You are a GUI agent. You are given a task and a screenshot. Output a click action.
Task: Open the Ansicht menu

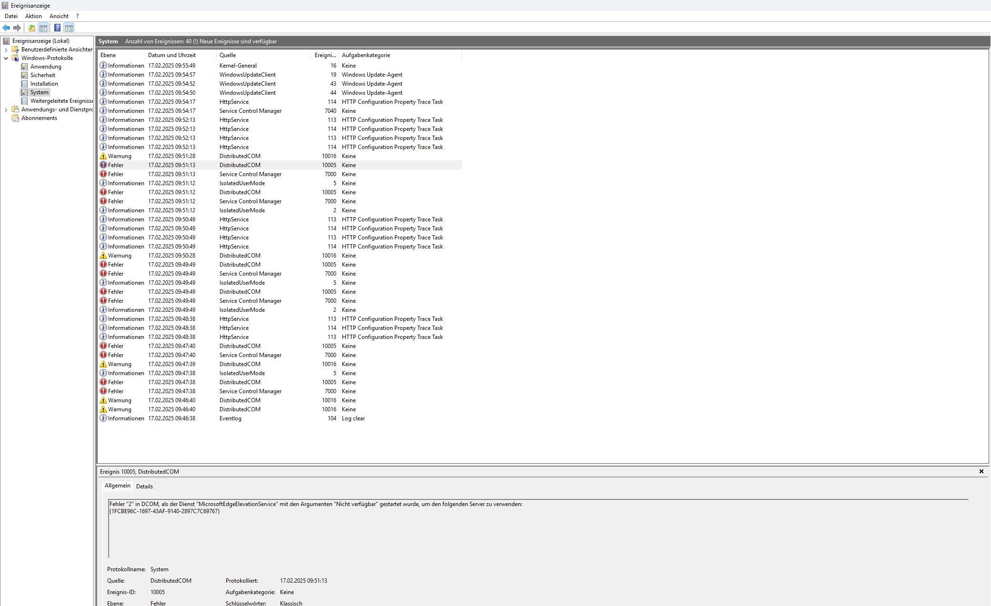point(59,16)
